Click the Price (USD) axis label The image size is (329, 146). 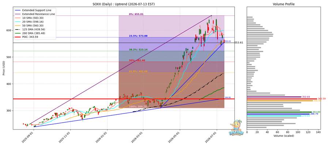[4, 68]
